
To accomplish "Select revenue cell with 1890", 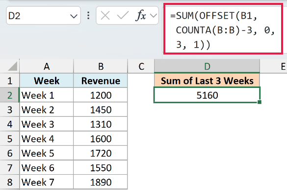I will (101, 182).
